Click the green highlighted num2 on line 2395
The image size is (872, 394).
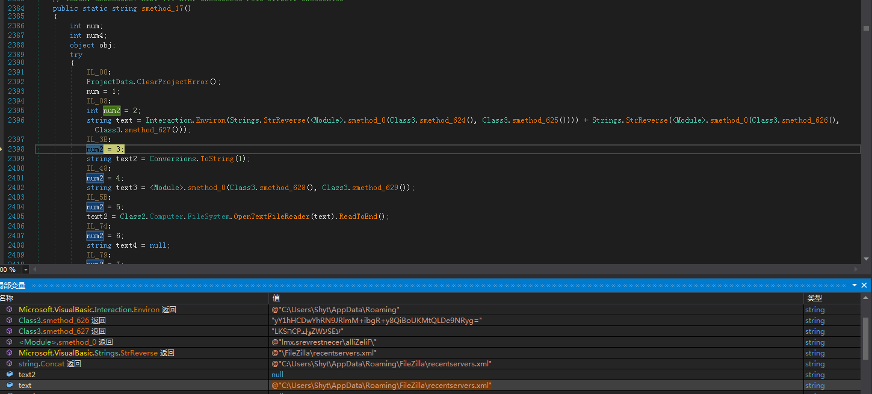112,111
